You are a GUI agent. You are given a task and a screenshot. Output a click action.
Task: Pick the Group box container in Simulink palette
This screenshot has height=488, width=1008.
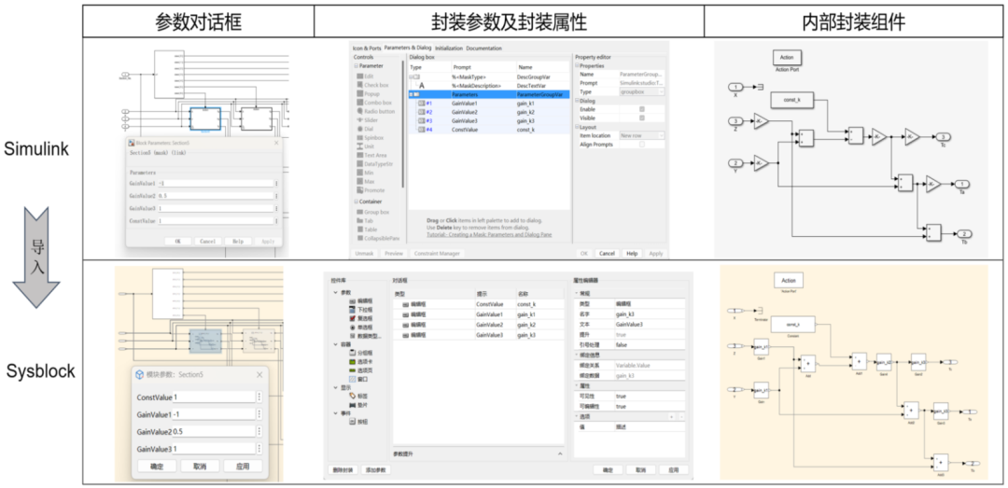coord(373,212)
